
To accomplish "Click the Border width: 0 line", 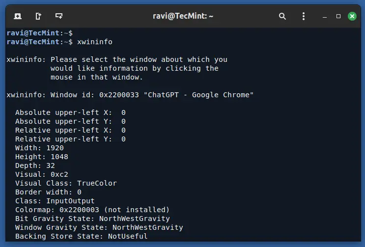I will [x=48, y=192].
